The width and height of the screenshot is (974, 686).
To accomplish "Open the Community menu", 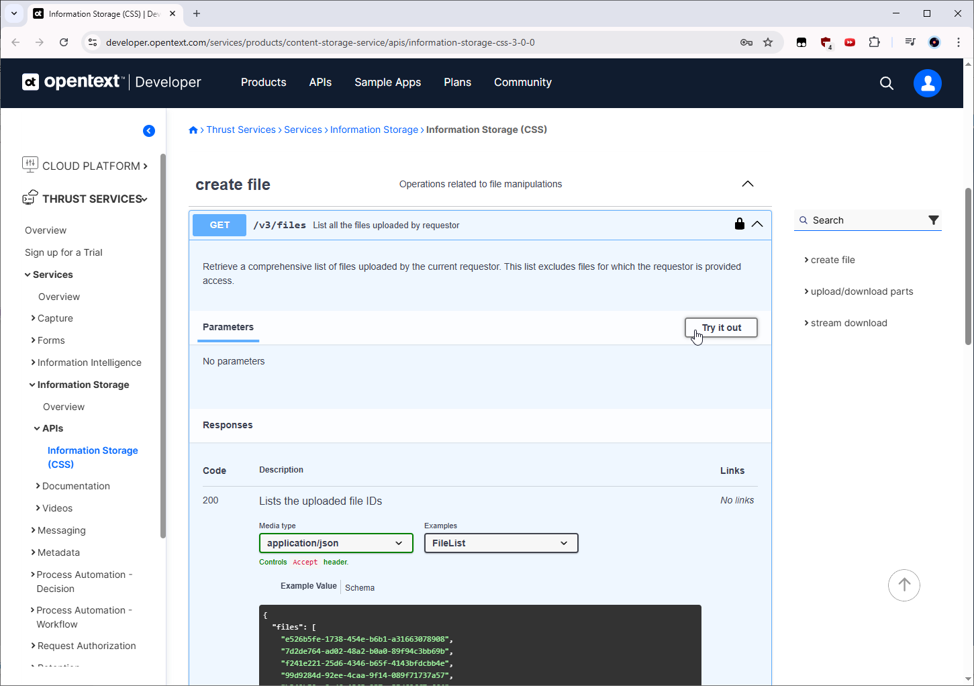I will click(523, 82).
